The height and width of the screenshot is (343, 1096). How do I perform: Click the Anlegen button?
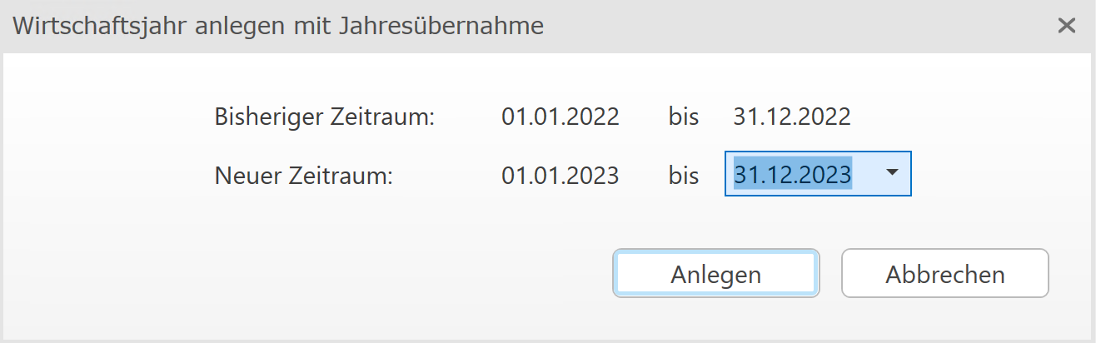click(x=715, y=274)
